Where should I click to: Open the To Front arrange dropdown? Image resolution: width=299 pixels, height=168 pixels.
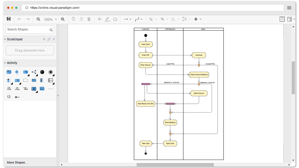click(x=164, y=19)
